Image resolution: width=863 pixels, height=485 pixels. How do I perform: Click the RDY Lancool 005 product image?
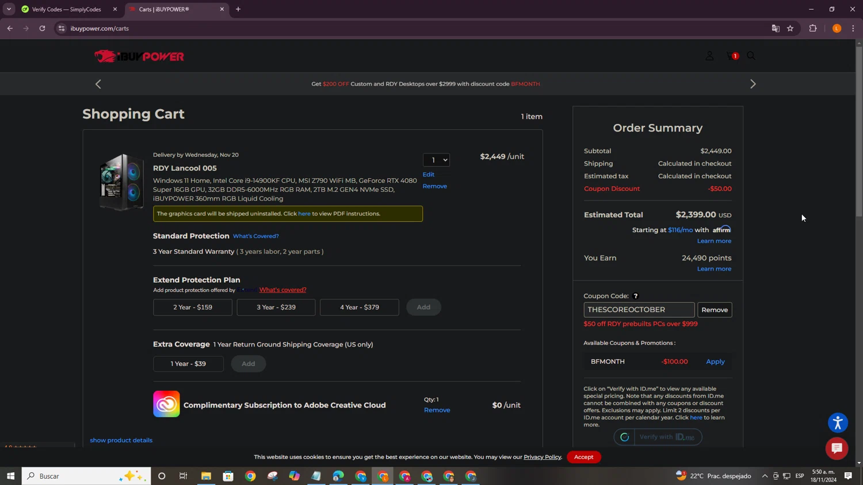tap(121, 182)
